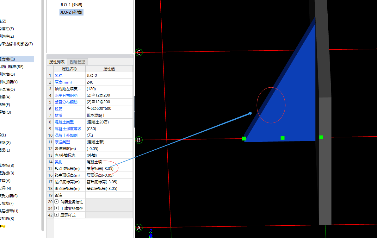Screen dimensions: 377x238
Task: Select JLQ-2 [外墙] in the component list
Action: [x=71, y=12]
